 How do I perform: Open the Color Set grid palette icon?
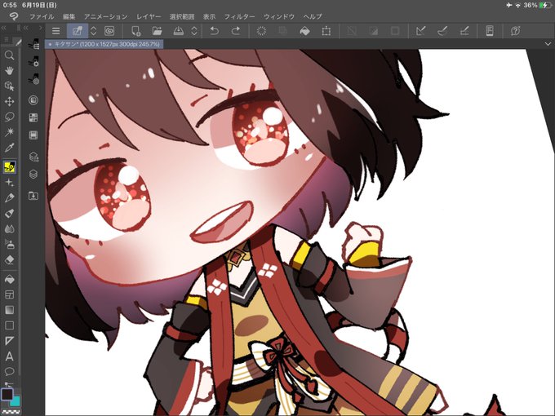33,117
